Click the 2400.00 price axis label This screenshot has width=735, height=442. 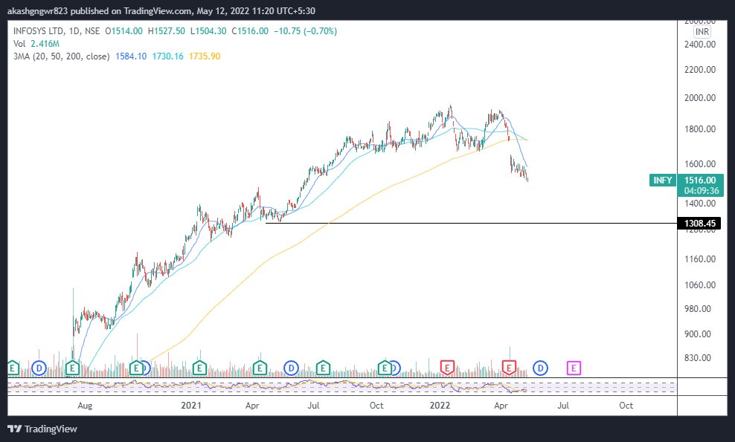[700, 45]
